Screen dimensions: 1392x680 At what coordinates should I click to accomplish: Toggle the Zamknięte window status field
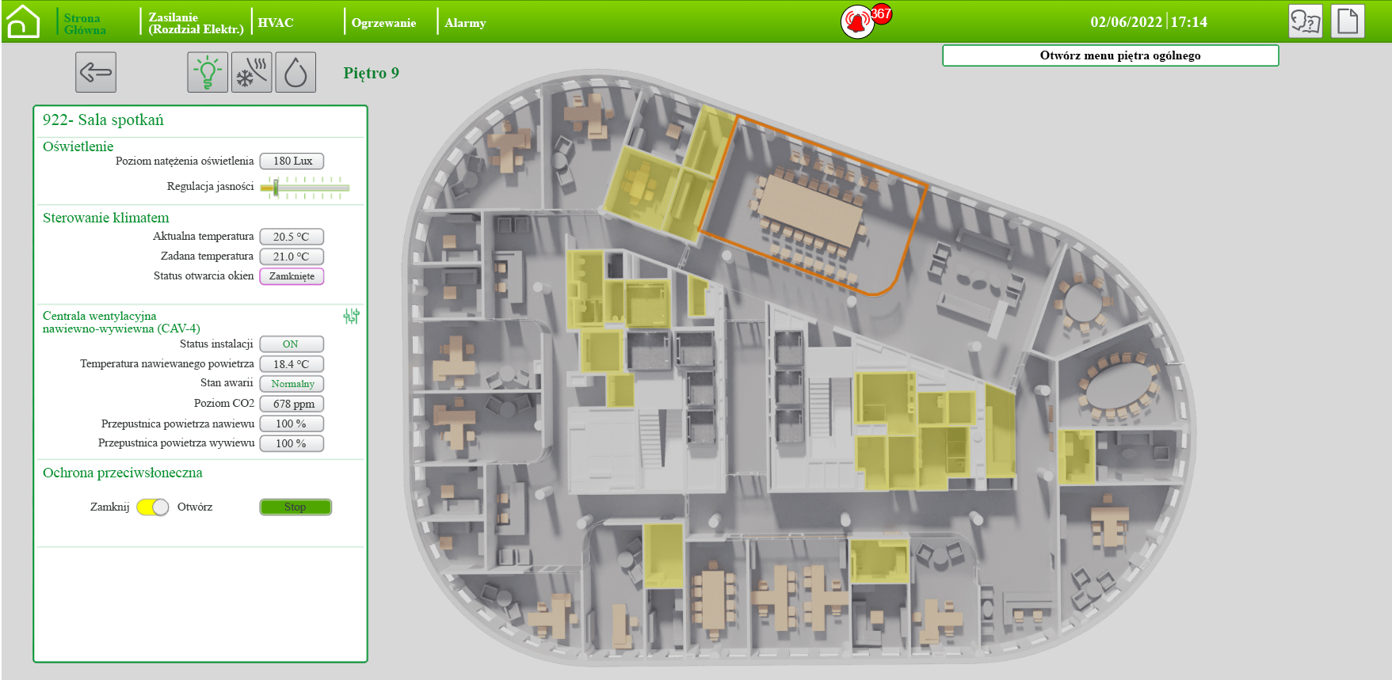[292, 276]
